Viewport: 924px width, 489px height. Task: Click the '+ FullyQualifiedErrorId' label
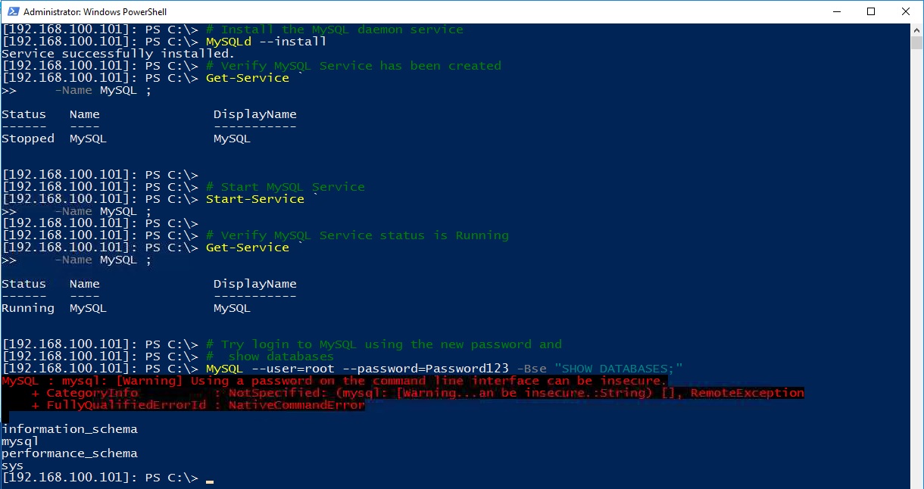(119, 405)
